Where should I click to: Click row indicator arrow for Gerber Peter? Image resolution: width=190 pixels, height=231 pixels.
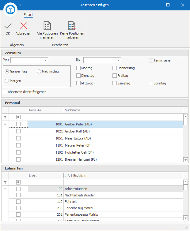(5, 124)
